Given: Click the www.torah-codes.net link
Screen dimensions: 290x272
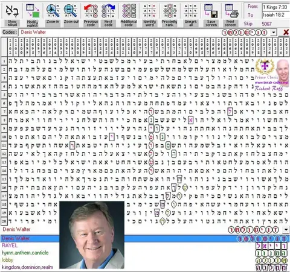Looking at the screenshot, I should point(271,83).
